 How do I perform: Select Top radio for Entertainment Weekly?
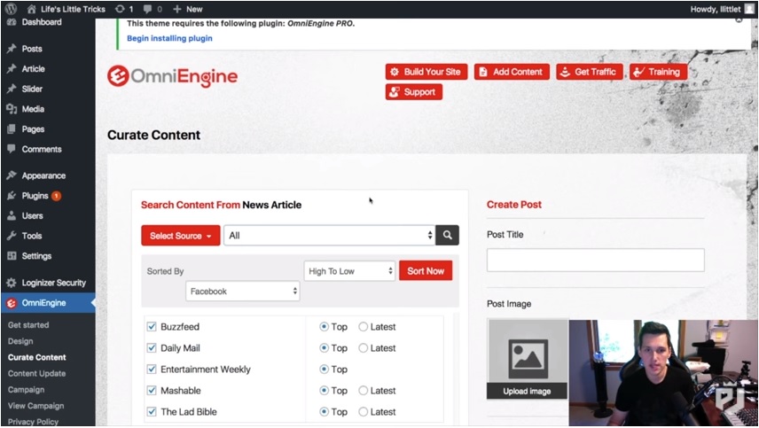point(324,370)
